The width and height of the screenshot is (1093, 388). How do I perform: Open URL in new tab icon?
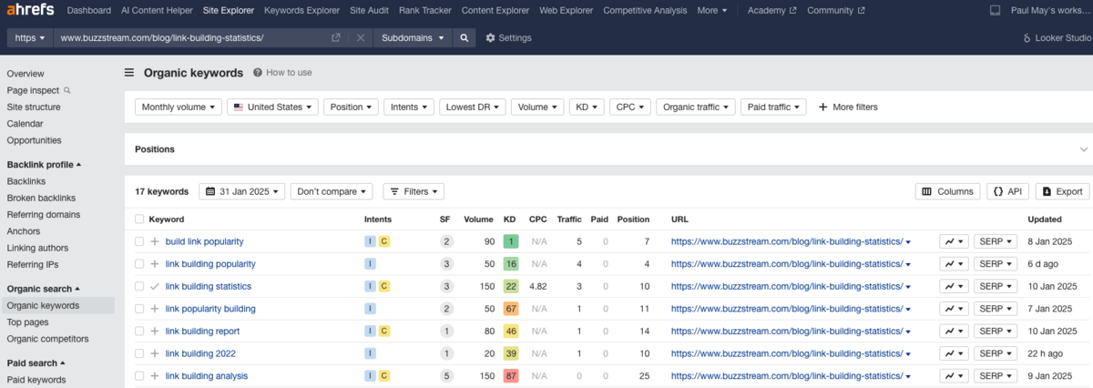click(x=336, y=38)
